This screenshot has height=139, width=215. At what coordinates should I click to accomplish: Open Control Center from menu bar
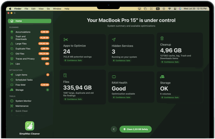tap(175, 9)
